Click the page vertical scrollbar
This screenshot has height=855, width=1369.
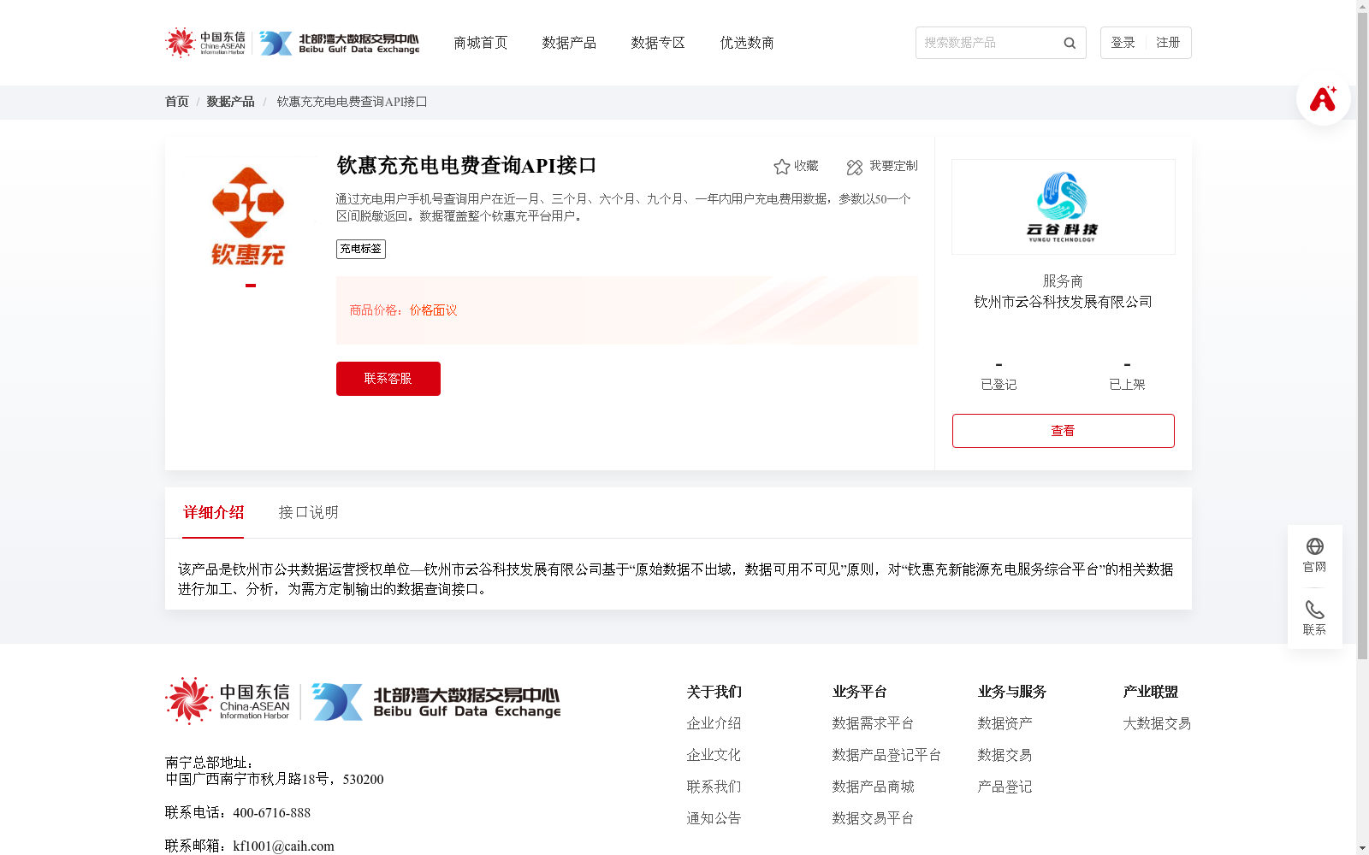[x=1362, y=335]
